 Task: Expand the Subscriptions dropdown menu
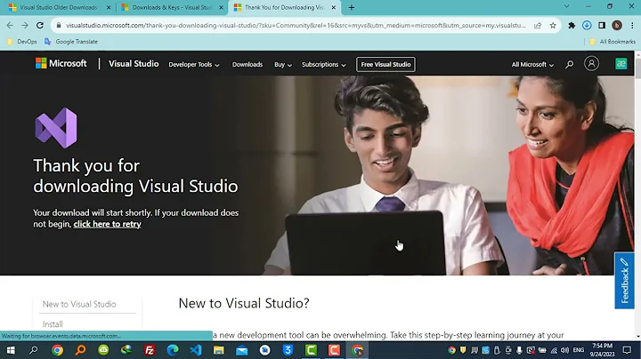pyautogui.click(x=324, y=65)
